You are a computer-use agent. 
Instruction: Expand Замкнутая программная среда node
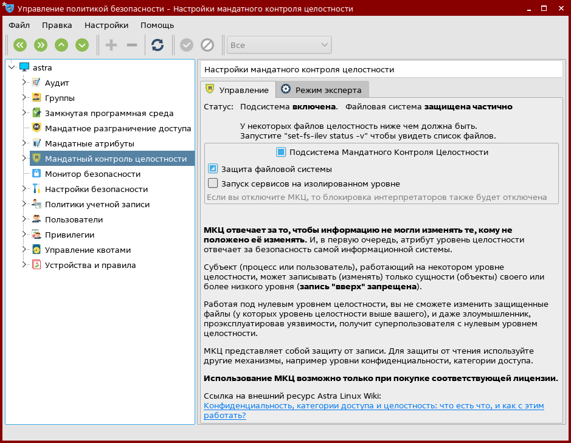(x=24, y=113)
